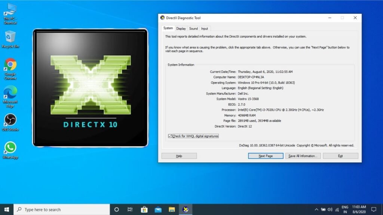Screen dimensions: 383x215
Task: Launch Microsoft Edge desktop shortcut
Action: point(10,97)
